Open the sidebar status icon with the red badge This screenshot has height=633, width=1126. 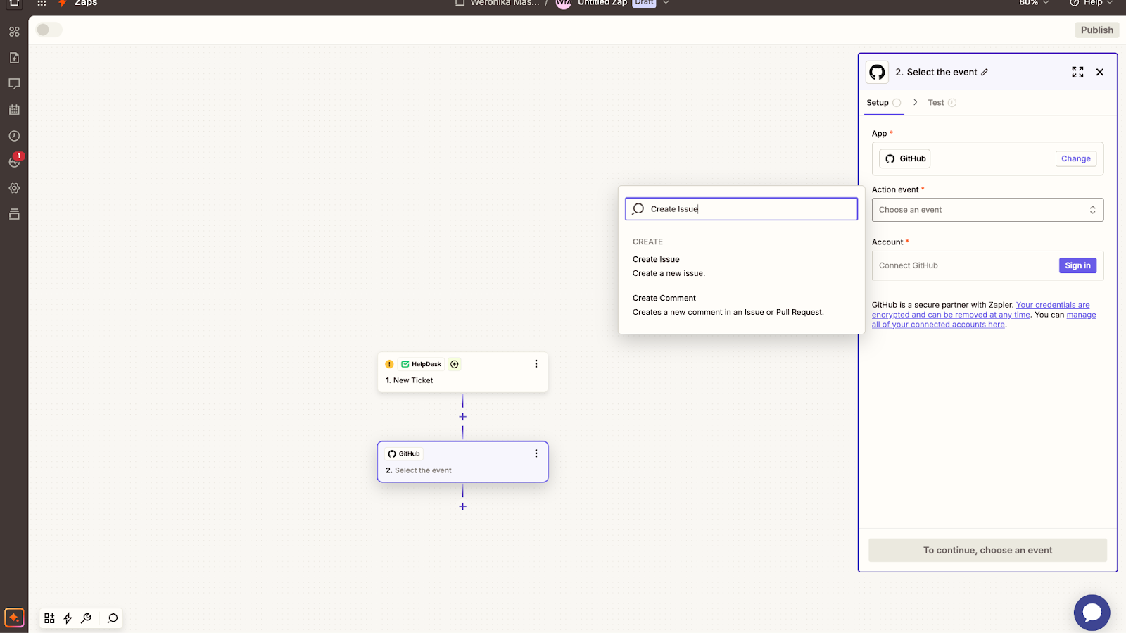tap(15, 161)
